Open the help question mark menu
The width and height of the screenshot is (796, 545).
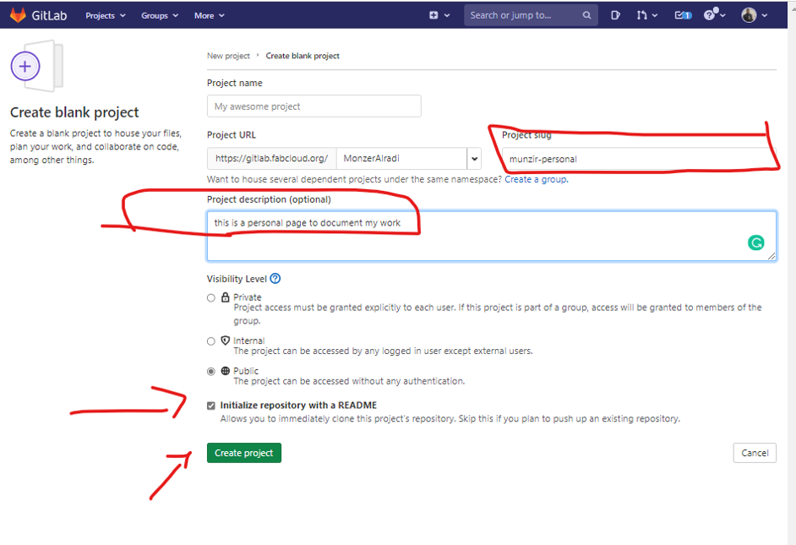714,14
